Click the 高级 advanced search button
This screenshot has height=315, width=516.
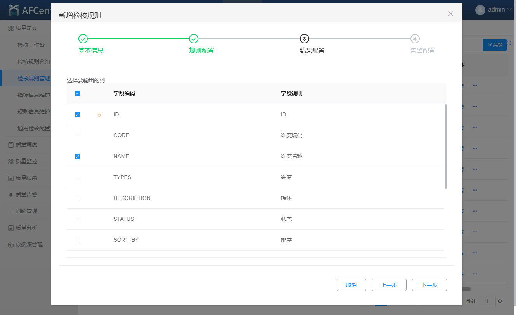(495, 45)
